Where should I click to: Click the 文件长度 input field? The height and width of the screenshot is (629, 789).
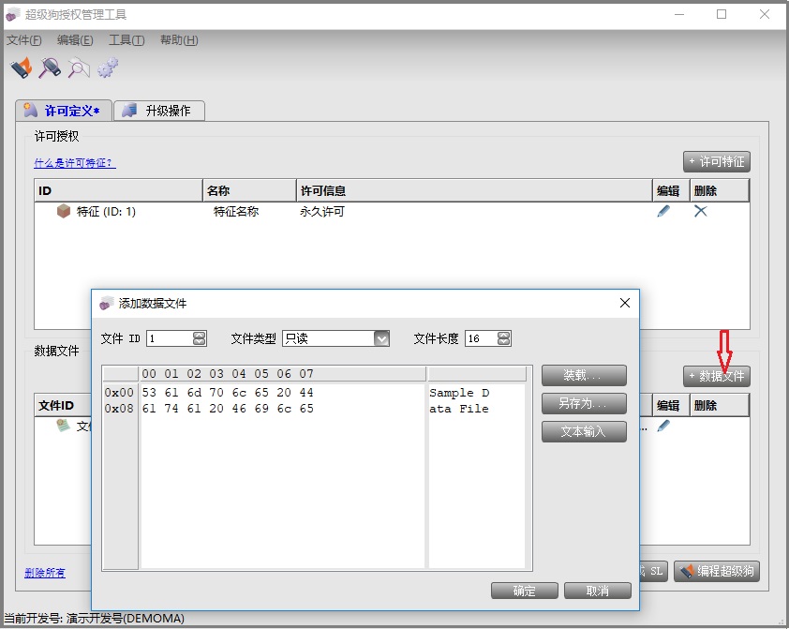pos(479,338)
